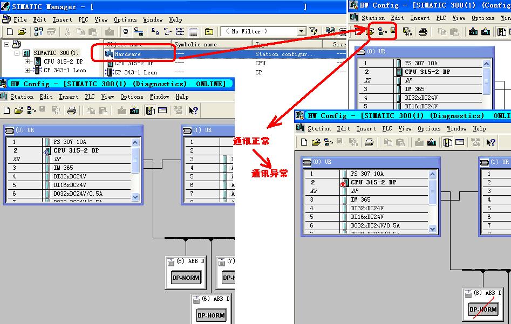Screen dimensions: 511x324
Task: Toggle Details view button in SIMATIC Manager toolbar
Action: (x=193, y=32)
